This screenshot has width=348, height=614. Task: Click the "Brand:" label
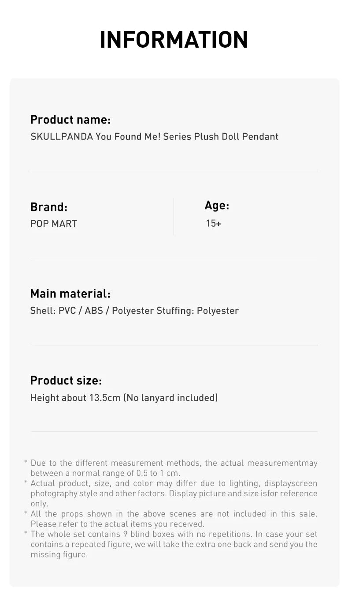click(49, 207)
